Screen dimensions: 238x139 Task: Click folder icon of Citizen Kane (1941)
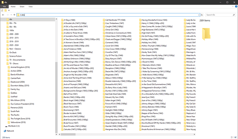[104, 36]
